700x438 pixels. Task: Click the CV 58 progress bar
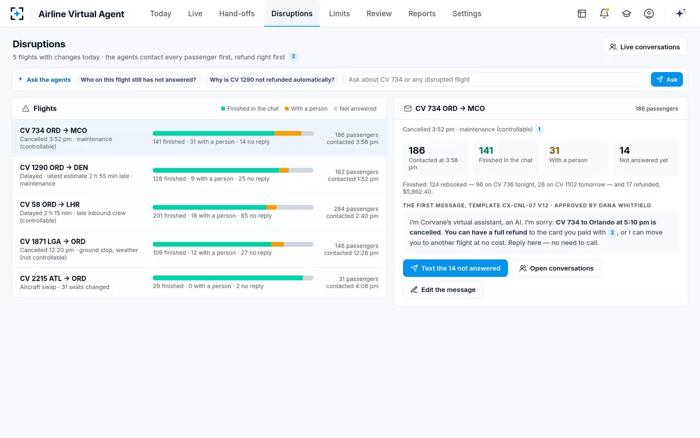pos(233,207)
